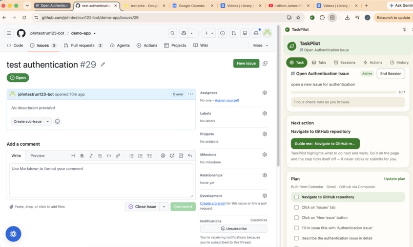This screenshot has width=413, height=247.
Task: Expand Create sub-issue dropdown arrow
Action: tap(48, 121)
